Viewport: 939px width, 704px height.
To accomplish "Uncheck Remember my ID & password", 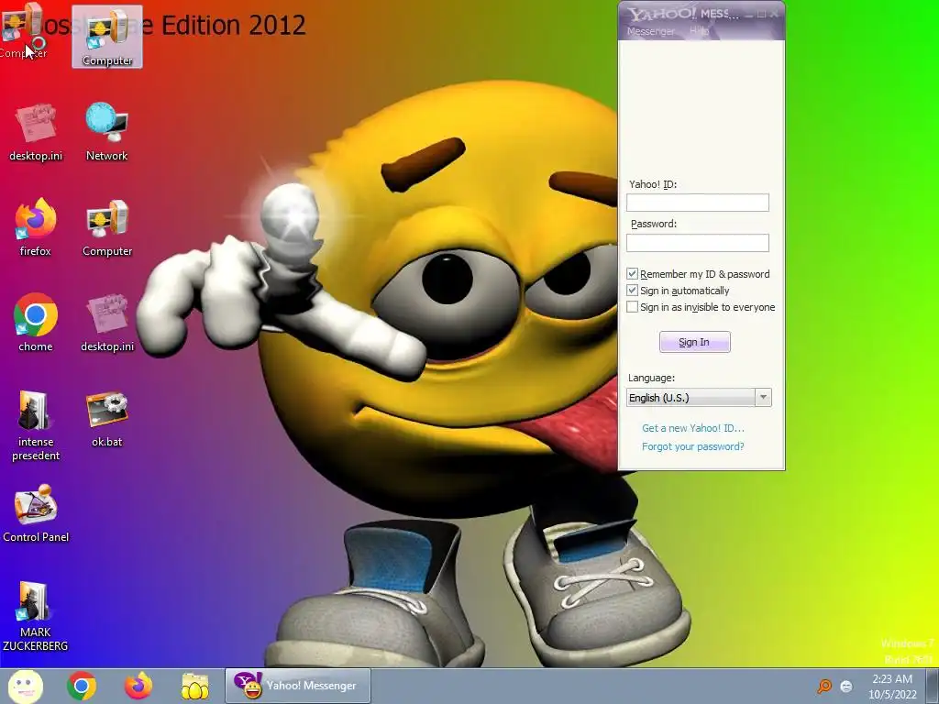I will coord(632,273).
